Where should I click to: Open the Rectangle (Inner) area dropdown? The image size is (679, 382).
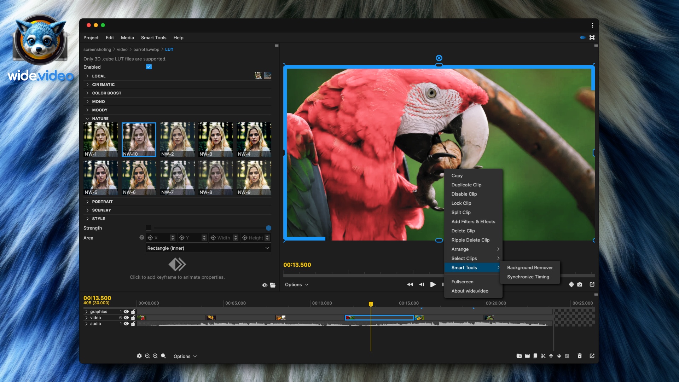pyautogui.click(x=209, y=248)
